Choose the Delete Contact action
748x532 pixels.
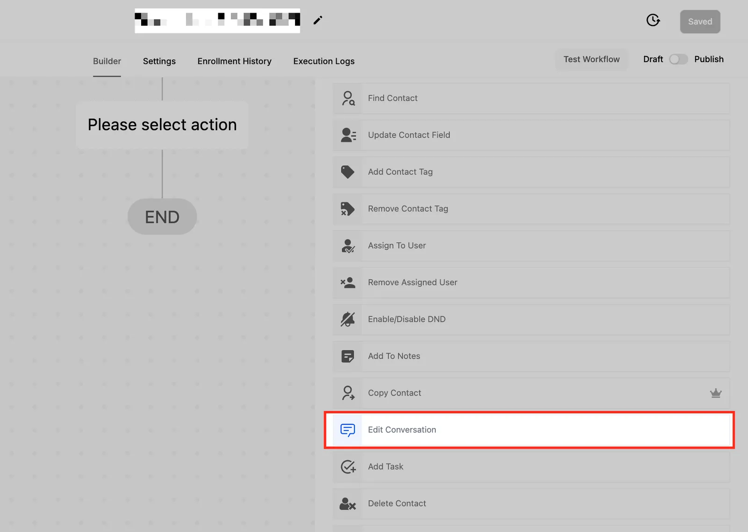532,504
